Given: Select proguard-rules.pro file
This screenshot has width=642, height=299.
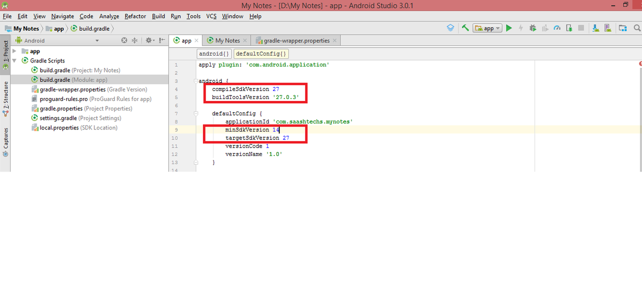Looking at the screenshot, I should pyautogui.click(x=91, y=98).
